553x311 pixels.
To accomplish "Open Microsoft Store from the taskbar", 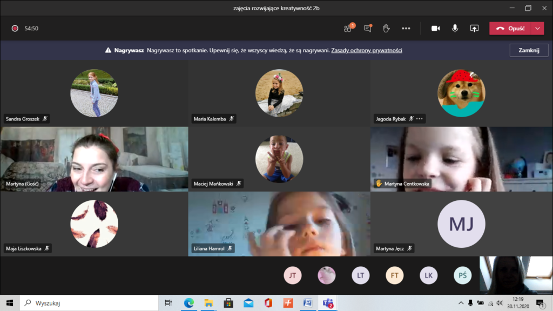I will (x=228, y=303).
